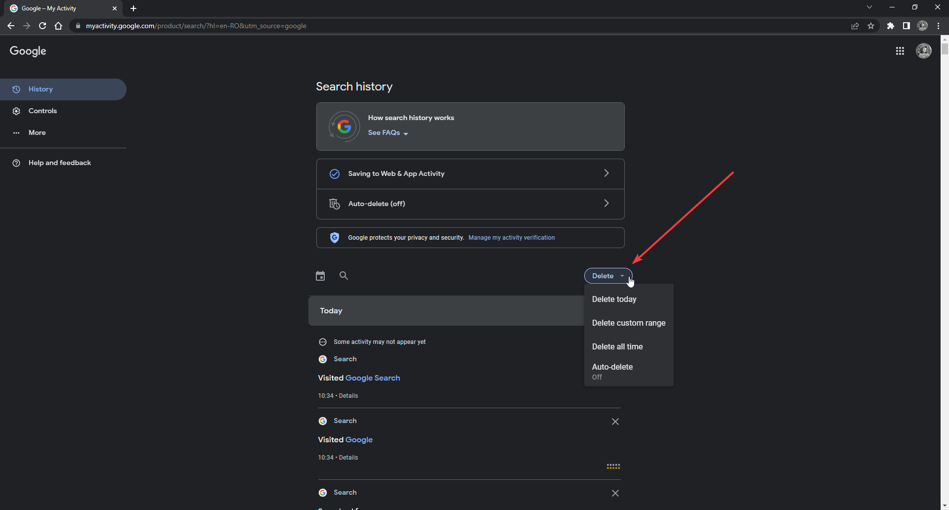Screen dimensions: 949x510
Task: Open the Google apps grid
Action: tap(900, 51)
